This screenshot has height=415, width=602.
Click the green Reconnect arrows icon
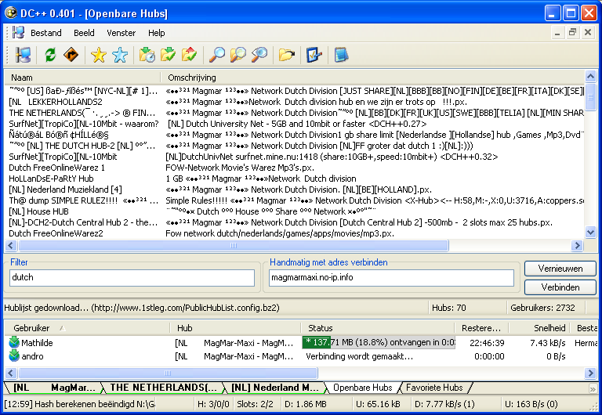50,55
